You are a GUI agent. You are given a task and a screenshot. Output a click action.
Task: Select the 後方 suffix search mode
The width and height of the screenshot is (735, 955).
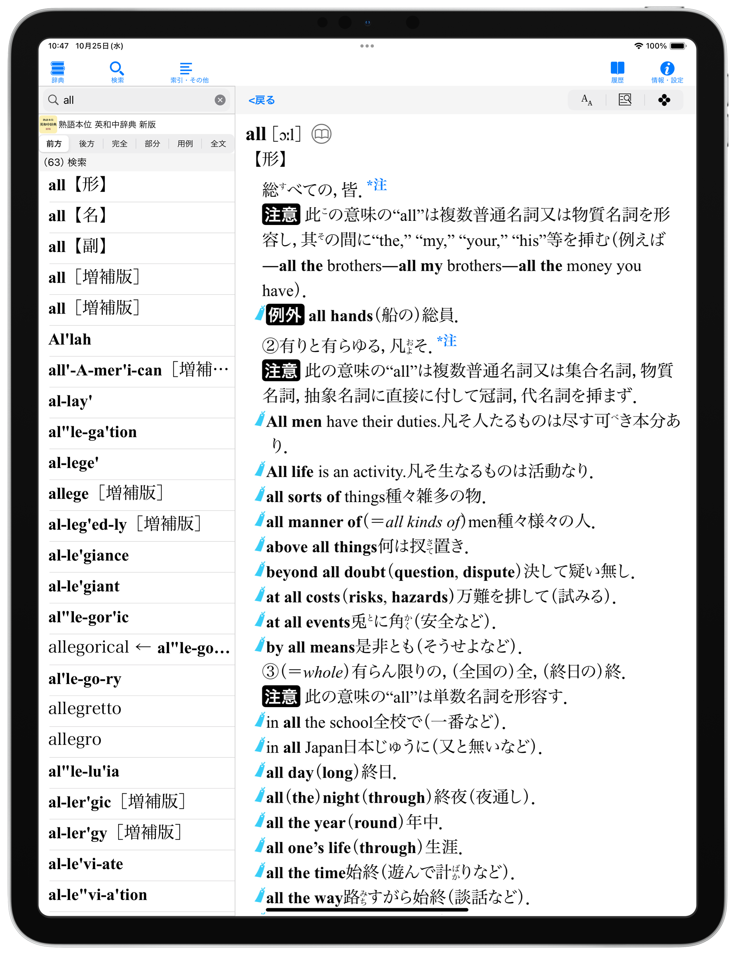pos(87,144)
